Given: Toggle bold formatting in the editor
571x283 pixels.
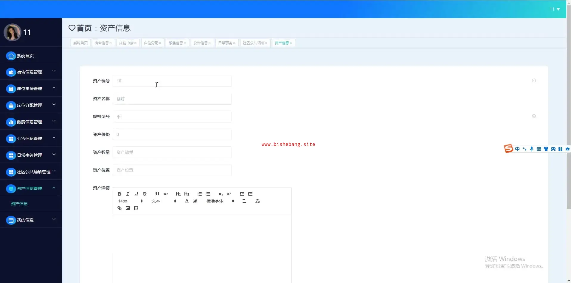Looking at the screenshot, I should coord(120,194).
